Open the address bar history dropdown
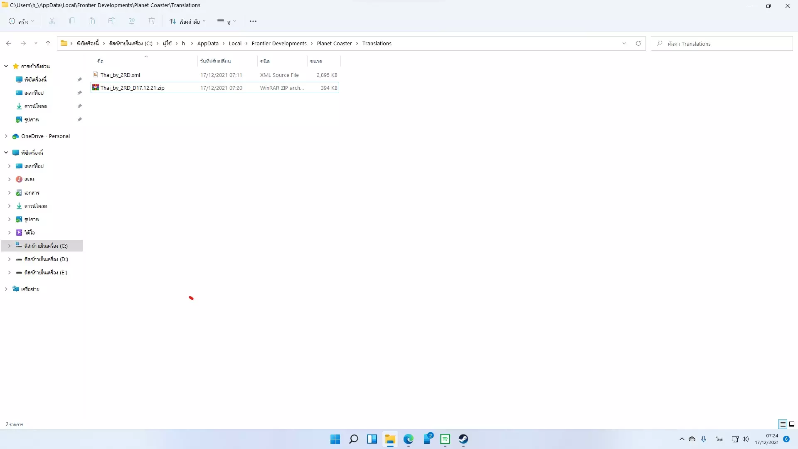 [624, 43]
